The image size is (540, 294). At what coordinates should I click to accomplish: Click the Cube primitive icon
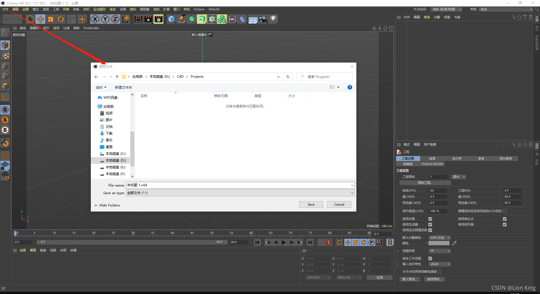click(172, 19)
